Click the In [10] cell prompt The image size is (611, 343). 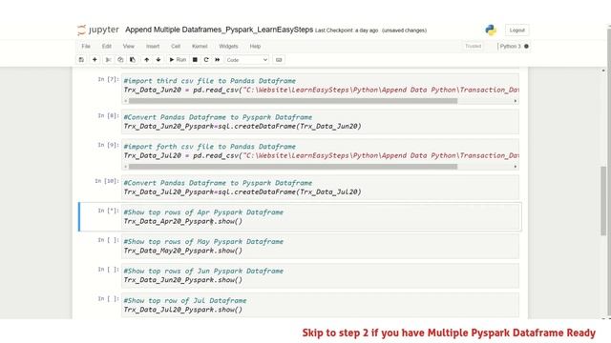coord(106,181)
